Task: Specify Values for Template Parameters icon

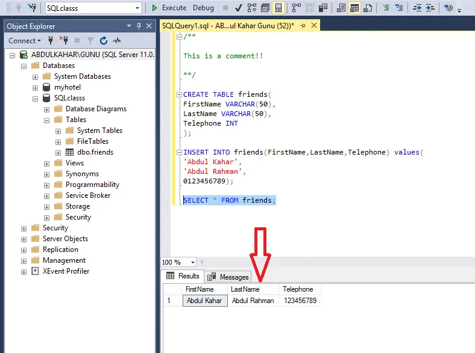Action: tap(448, 8)
